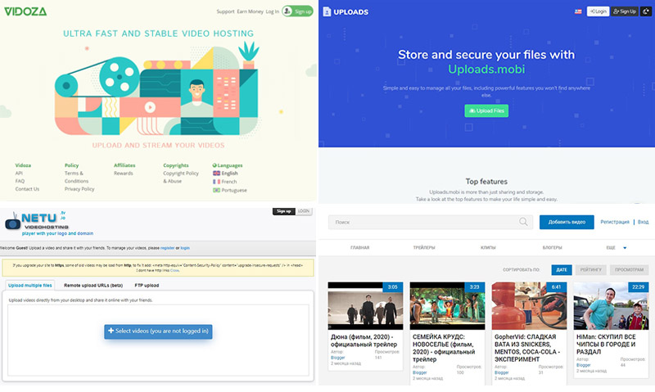Open the ТРЕЙЛЕРЫ menu item
This screenshot has height=392, width=655.
click(424, 247)
